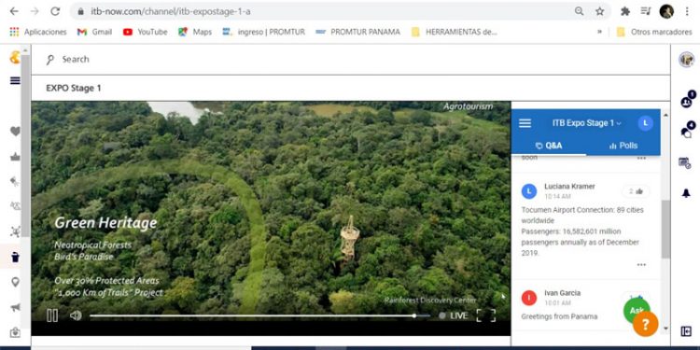Viewport: 700px width, 350px height.
Task: Open the megaphone announcements icon in left sidebar
Action: [15, 308]
